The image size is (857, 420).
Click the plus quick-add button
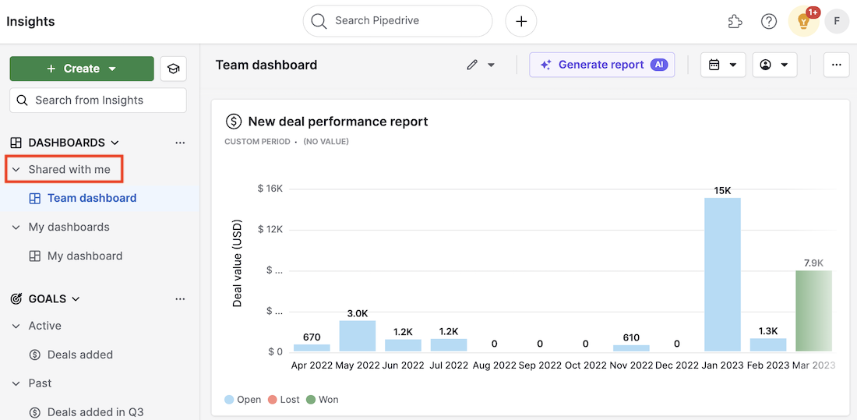pos(521,21)
